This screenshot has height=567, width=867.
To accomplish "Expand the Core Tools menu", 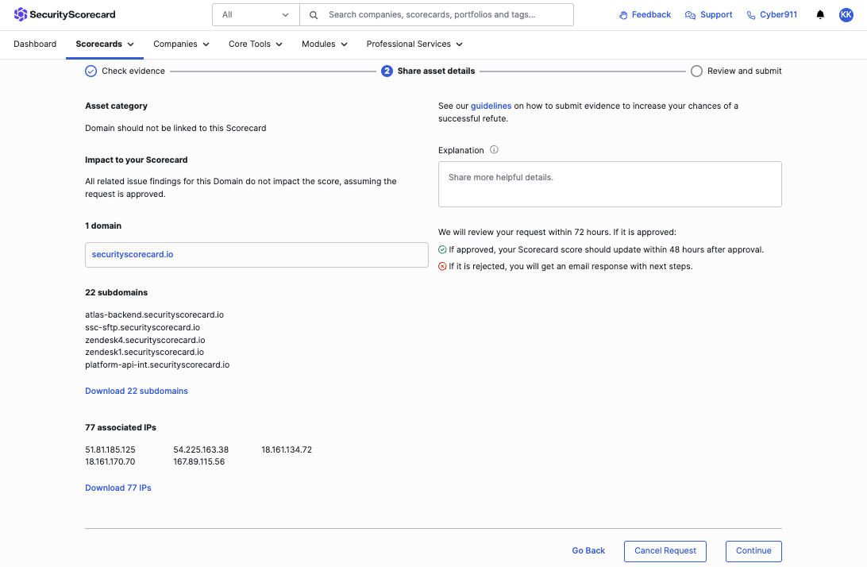I will click(255, 44).
